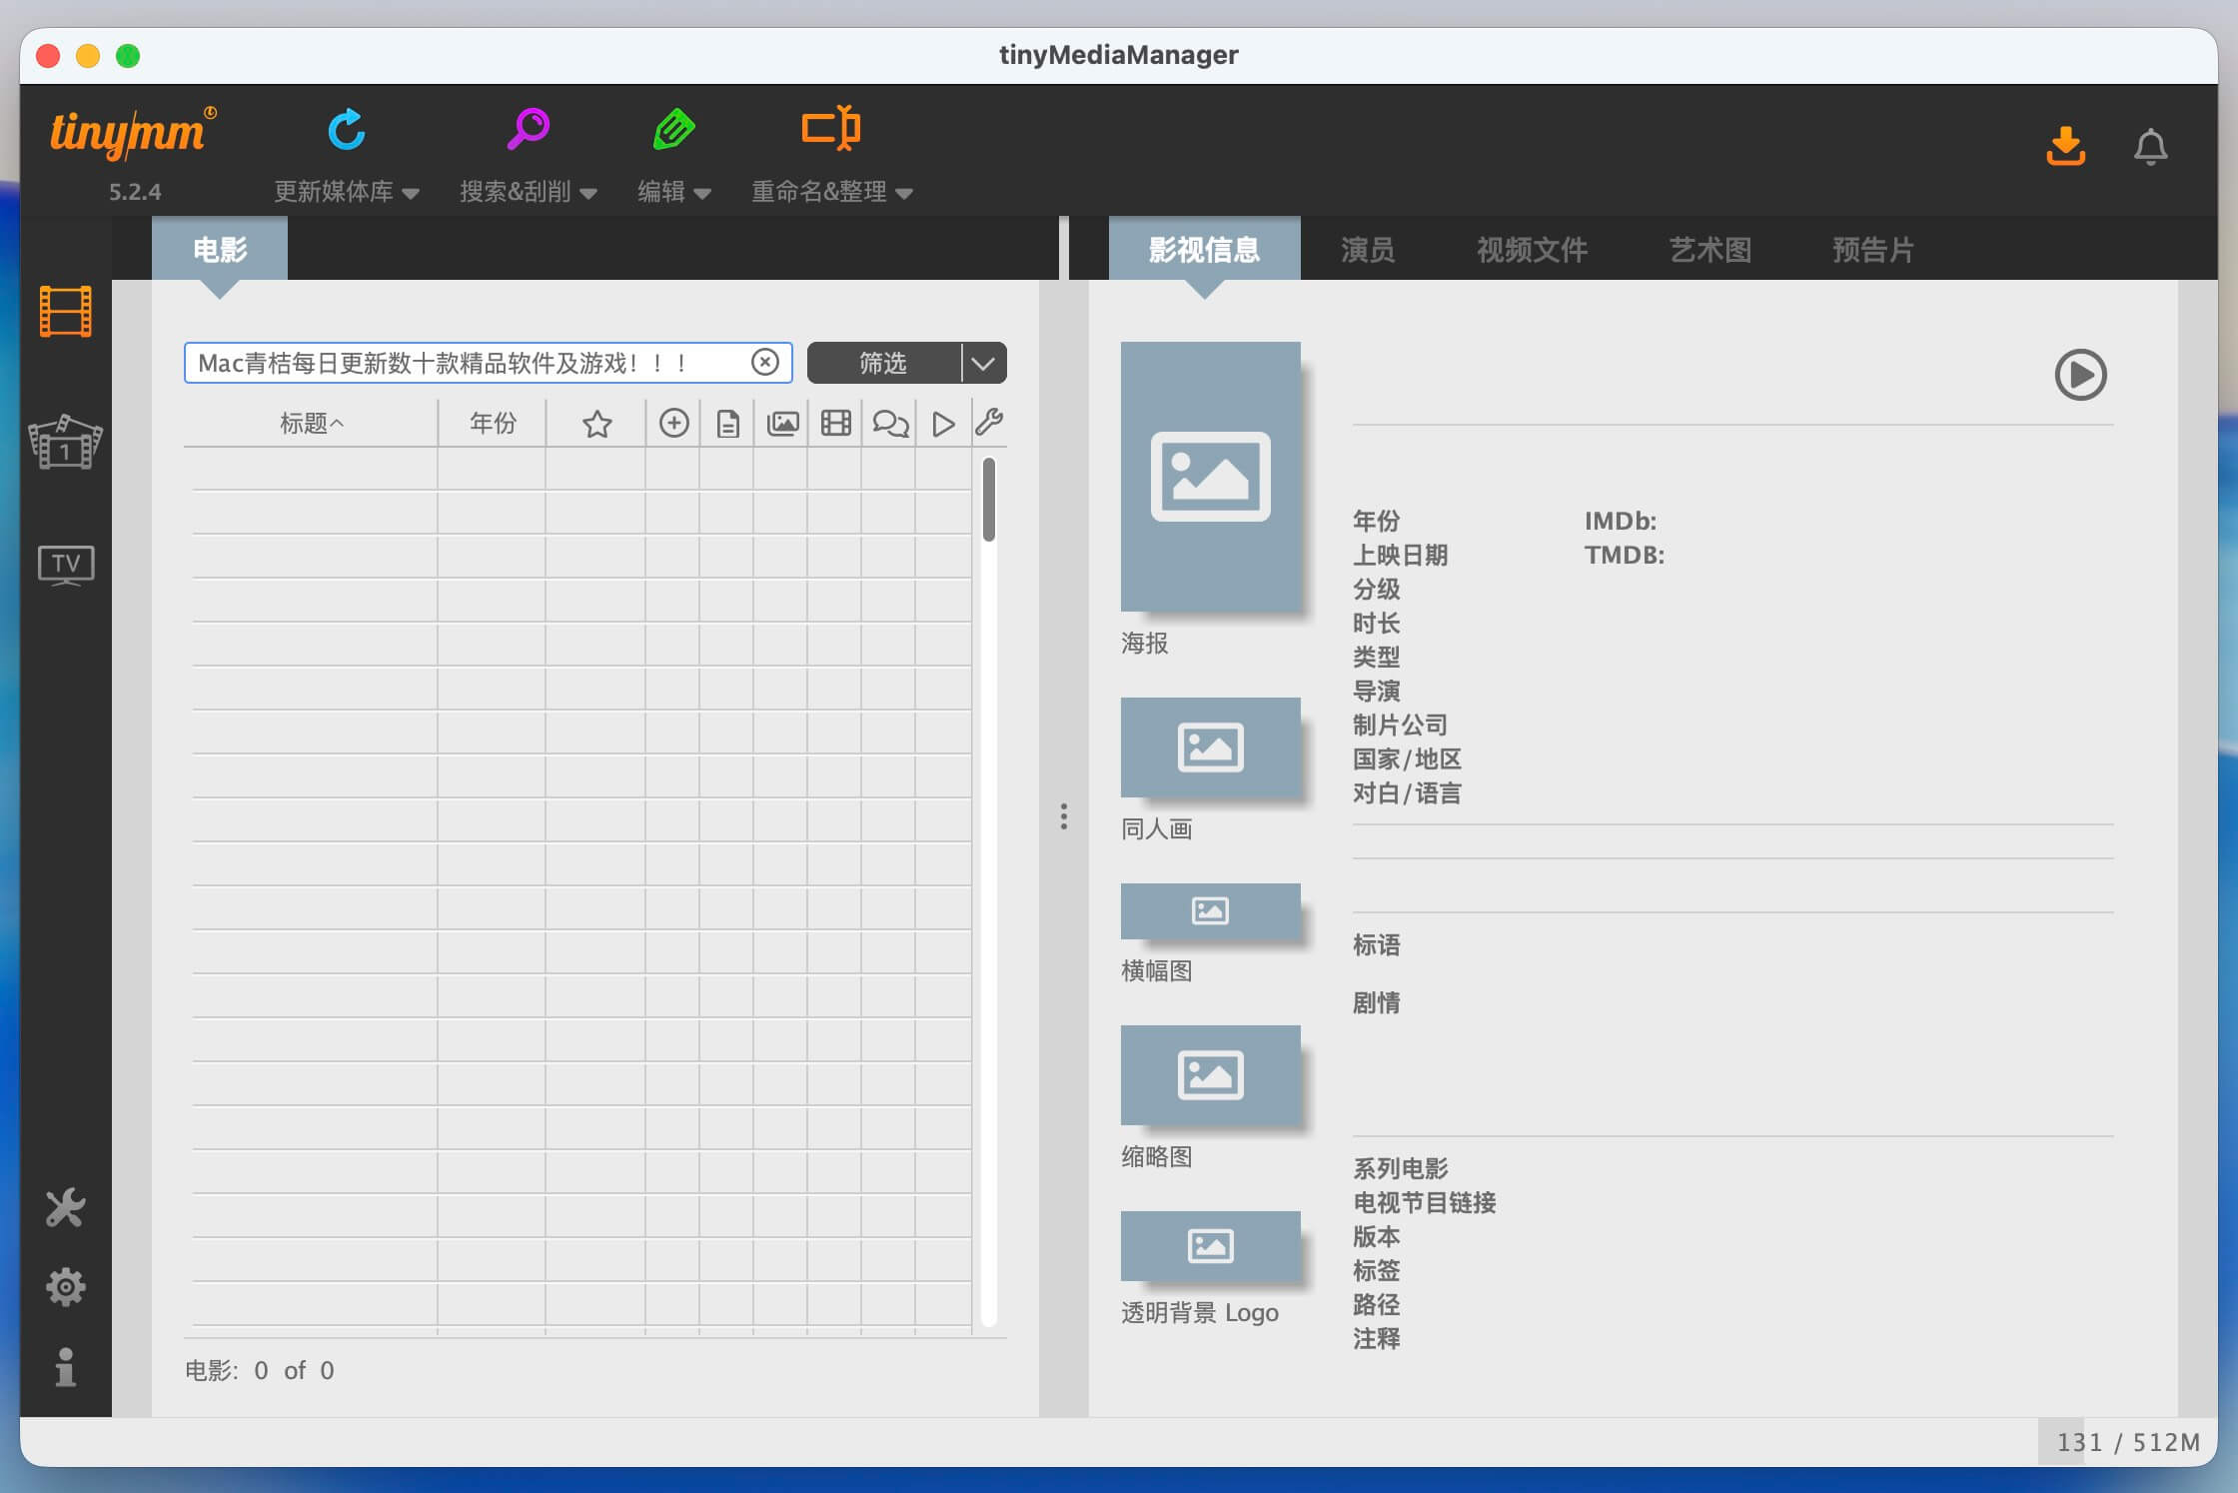Click the 筛选 filter button
The image size is (2238, 1493).
click(883, 363)
